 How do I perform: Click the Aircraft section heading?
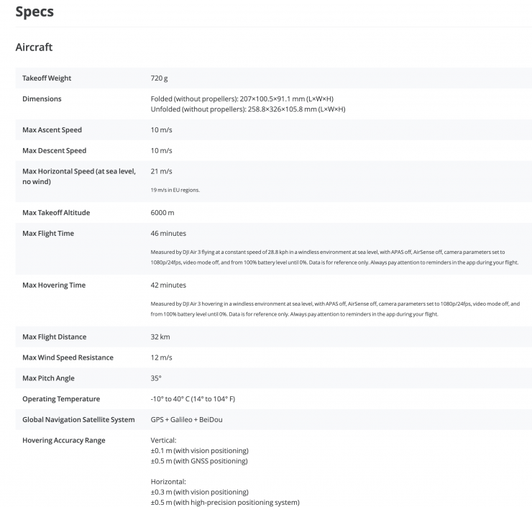(x=34, y=47)
